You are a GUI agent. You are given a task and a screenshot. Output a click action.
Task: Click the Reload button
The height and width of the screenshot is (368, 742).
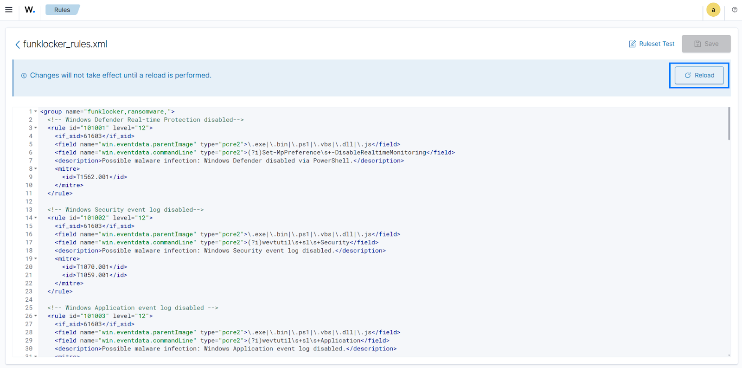click(x=699, y=75)
